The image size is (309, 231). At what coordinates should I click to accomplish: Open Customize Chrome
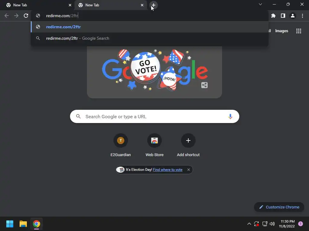click(279, 207)
